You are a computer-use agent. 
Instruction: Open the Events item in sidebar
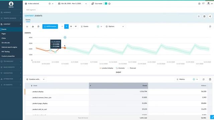pyautogui.click(x=11, y=29)
